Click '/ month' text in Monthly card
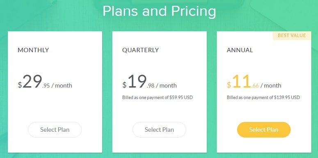This screenshot has height=158, width=318. click(x=62, y=86)
